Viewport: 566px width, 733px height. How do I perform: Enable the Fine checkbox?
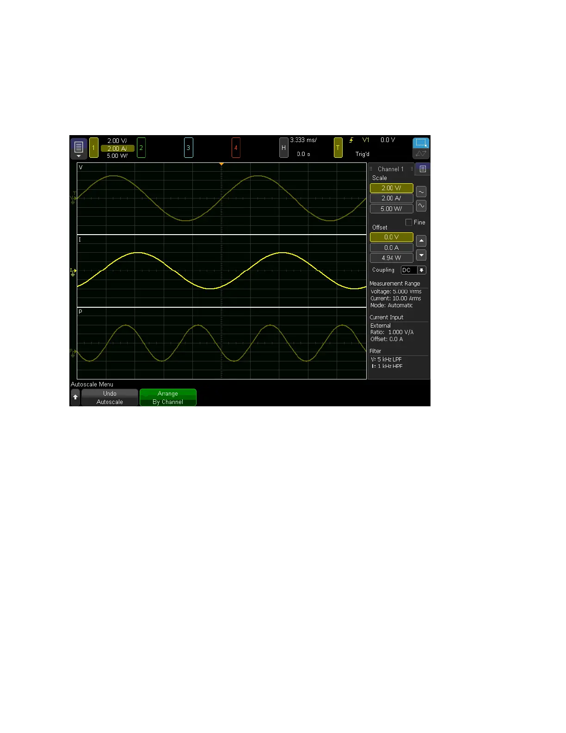[409, 223]
